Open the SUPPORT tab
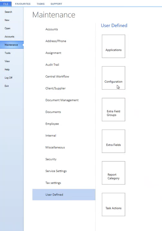162x231 pixels. [56, 4]
